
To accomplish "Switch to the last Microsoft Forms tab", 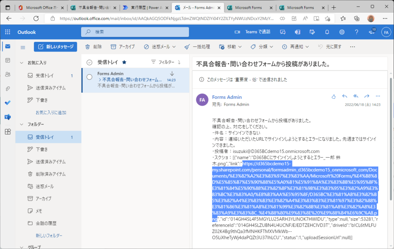I will 302,8.
